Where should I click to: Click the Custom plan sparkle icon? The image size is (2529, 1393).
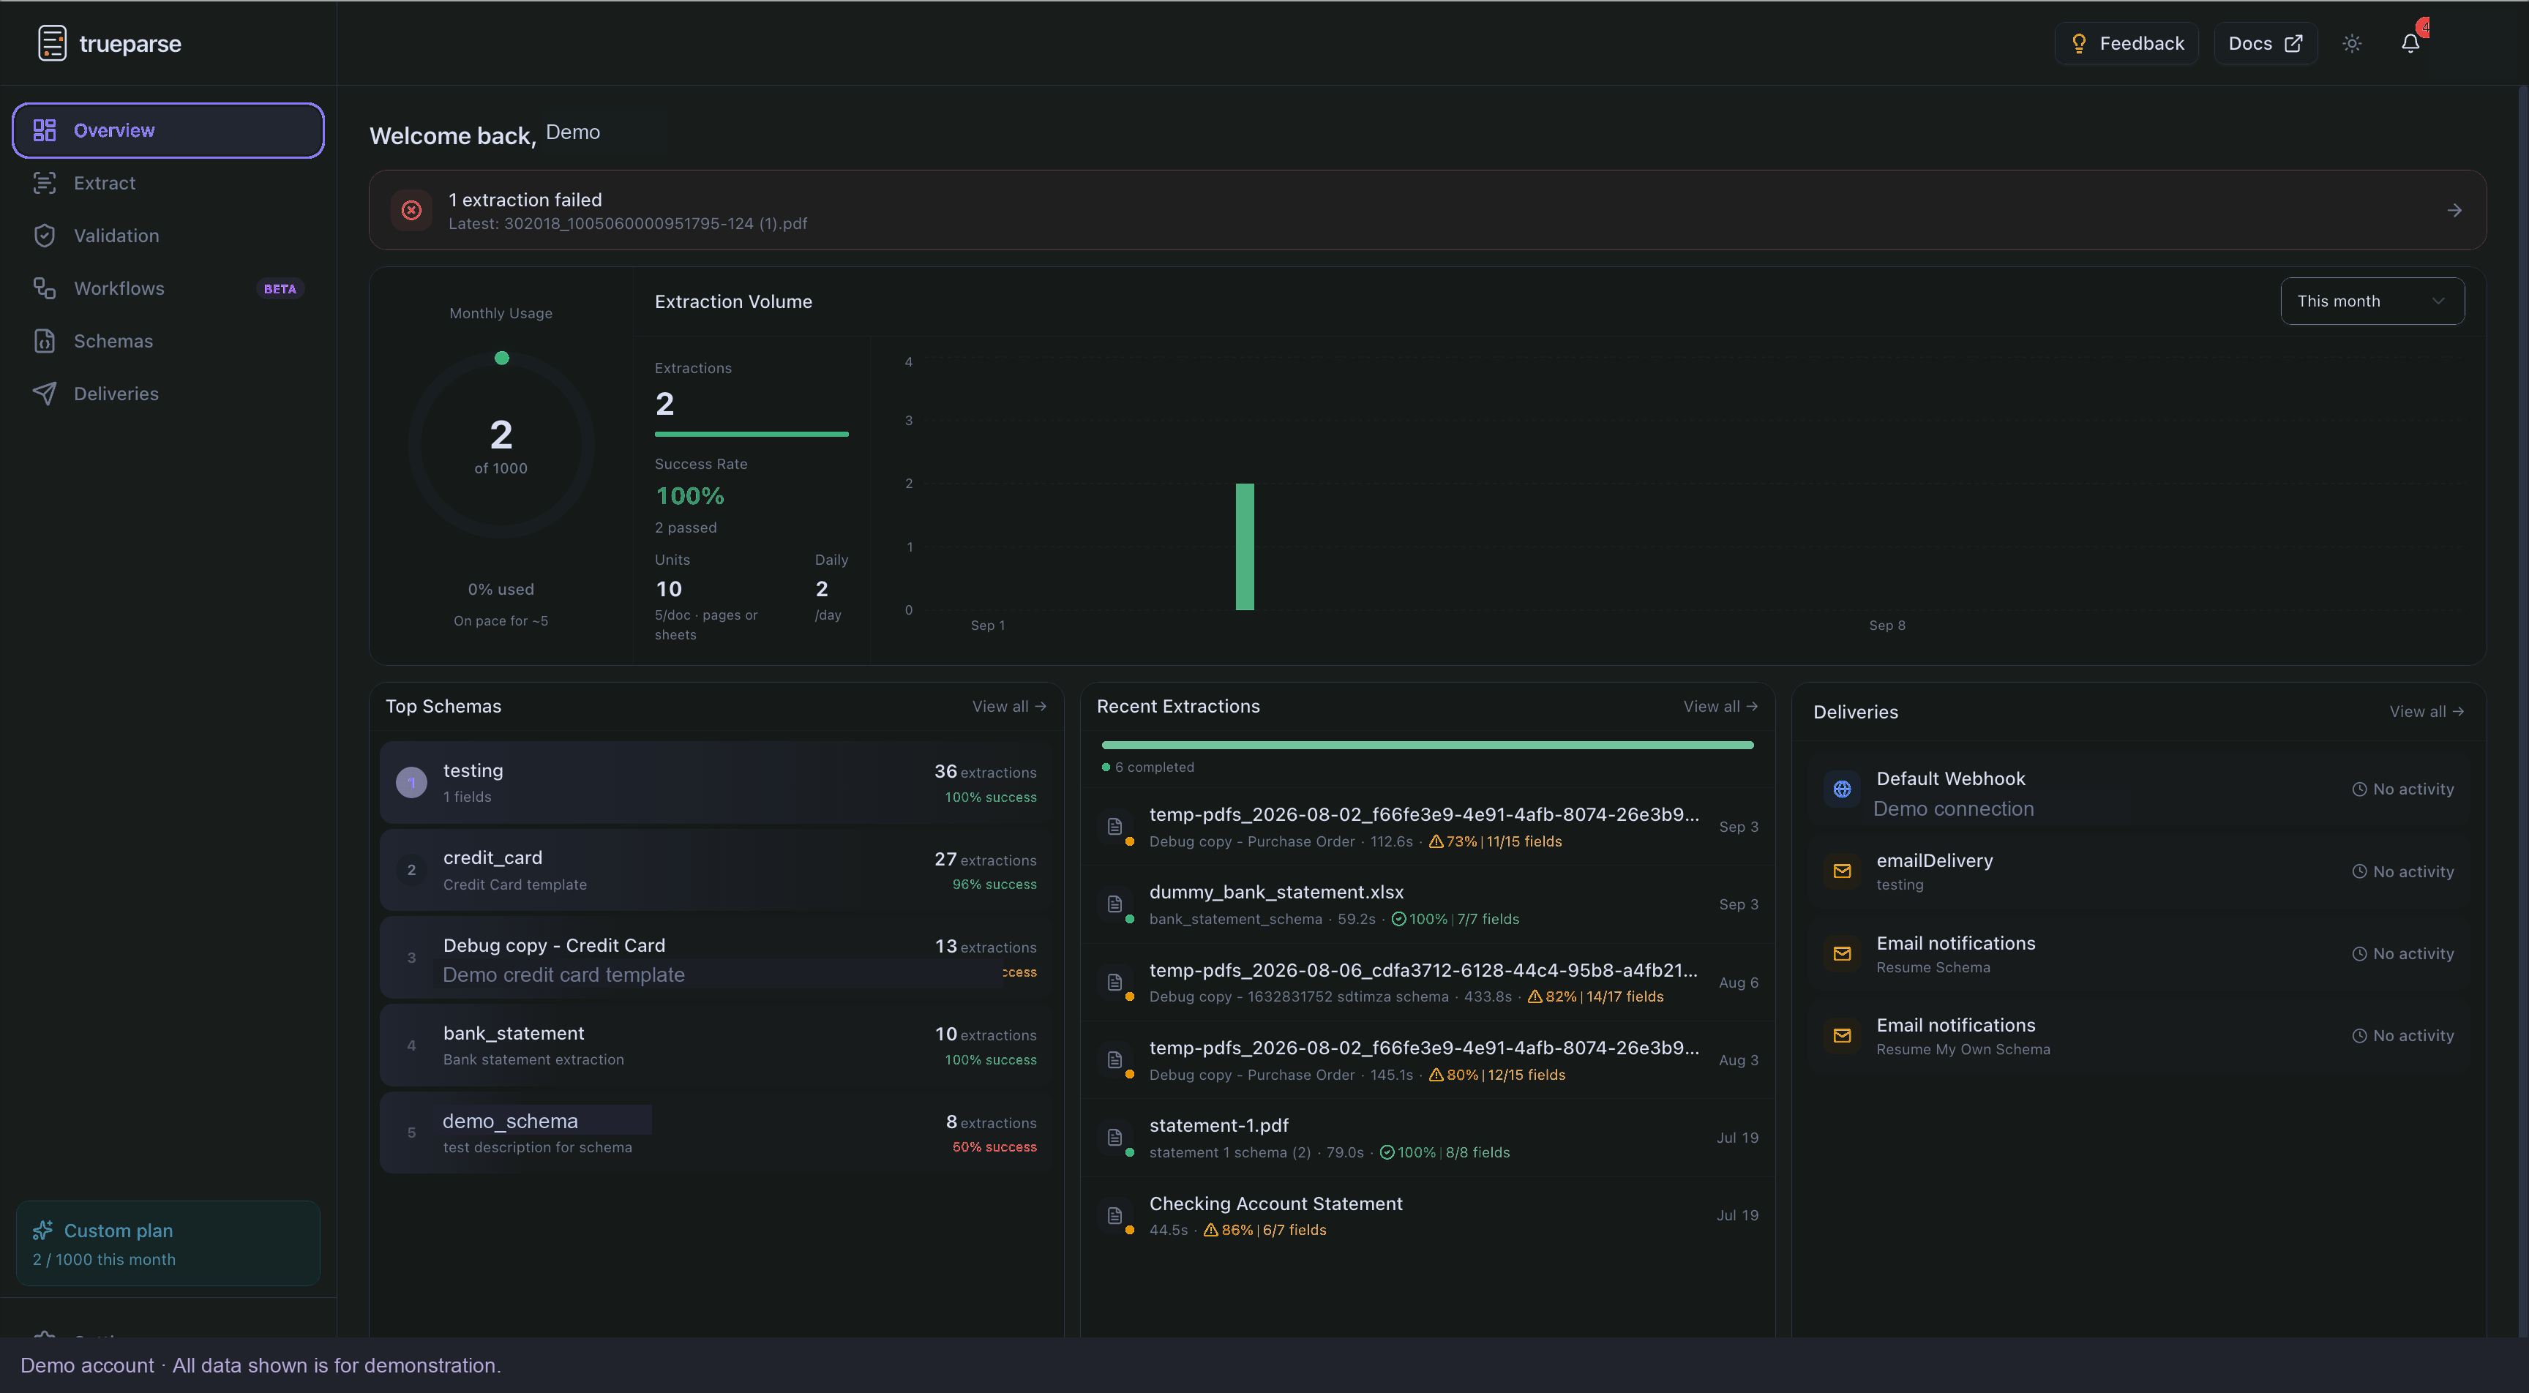click(43, 1230)
